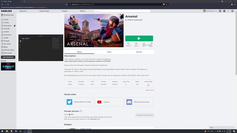The height and width of the screenshot is (133, 237).
Task: Open Messages from sidebar
Action: 6,25
